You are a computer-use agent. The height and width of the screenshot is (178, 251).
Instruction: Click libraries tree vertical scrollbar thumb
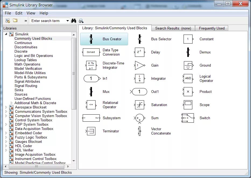point(74,74)
